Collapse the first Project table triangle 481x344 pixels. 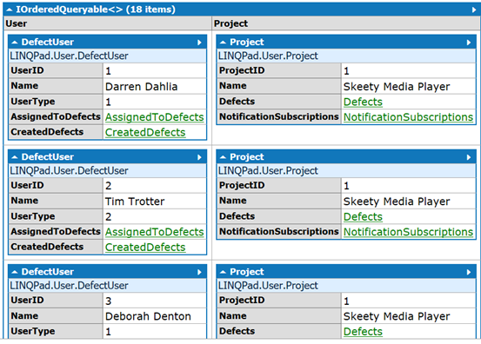[x=223, y=43]
